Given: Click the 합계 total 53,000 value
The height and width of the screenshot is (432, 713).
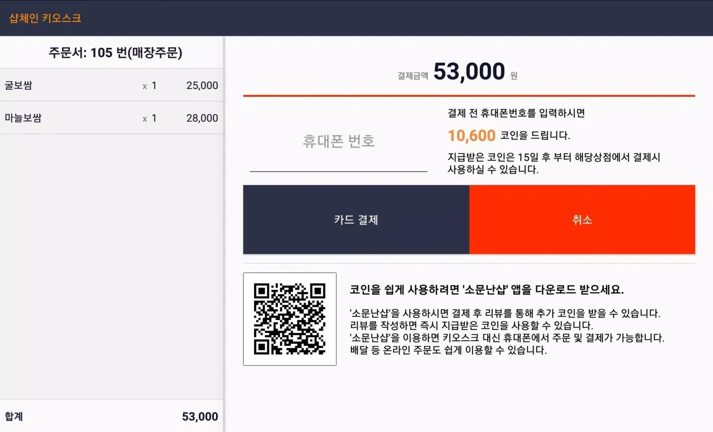Looking at the screenshot, I should tap(200, 416).
